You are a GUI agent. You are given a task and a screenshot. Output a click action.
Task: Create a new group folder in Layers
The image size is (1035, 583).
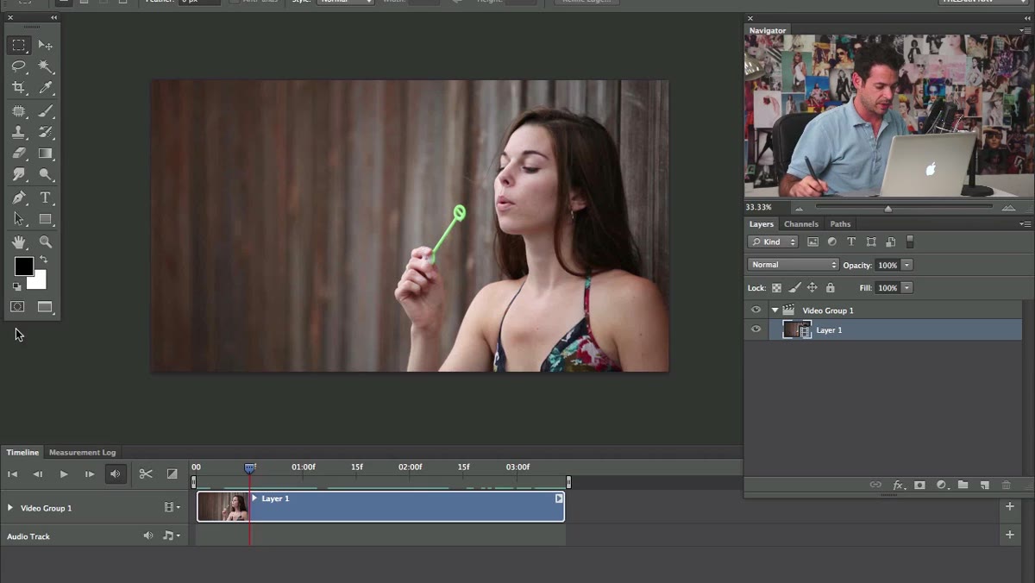click(x=963, y=486)
